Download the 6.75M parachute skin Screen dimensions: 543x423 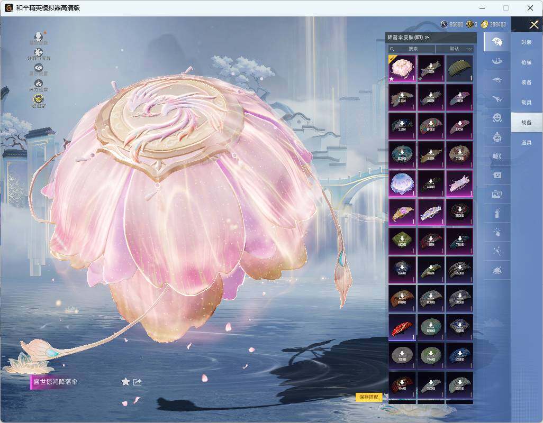click(402, 97)
